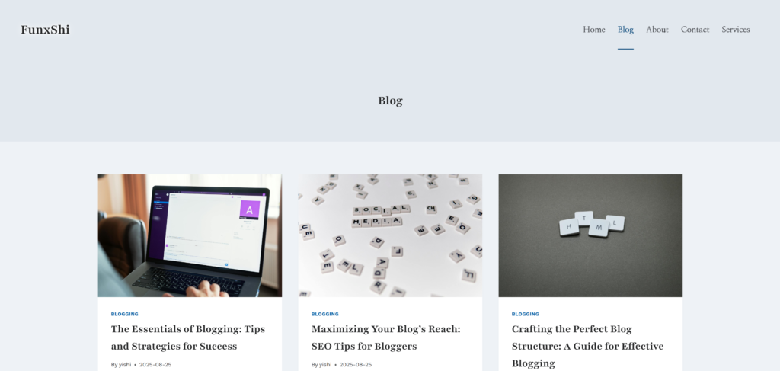The image size is (780, 371).
Task: Click author yishi on SEO Tips post
Action: coord(325,365)
